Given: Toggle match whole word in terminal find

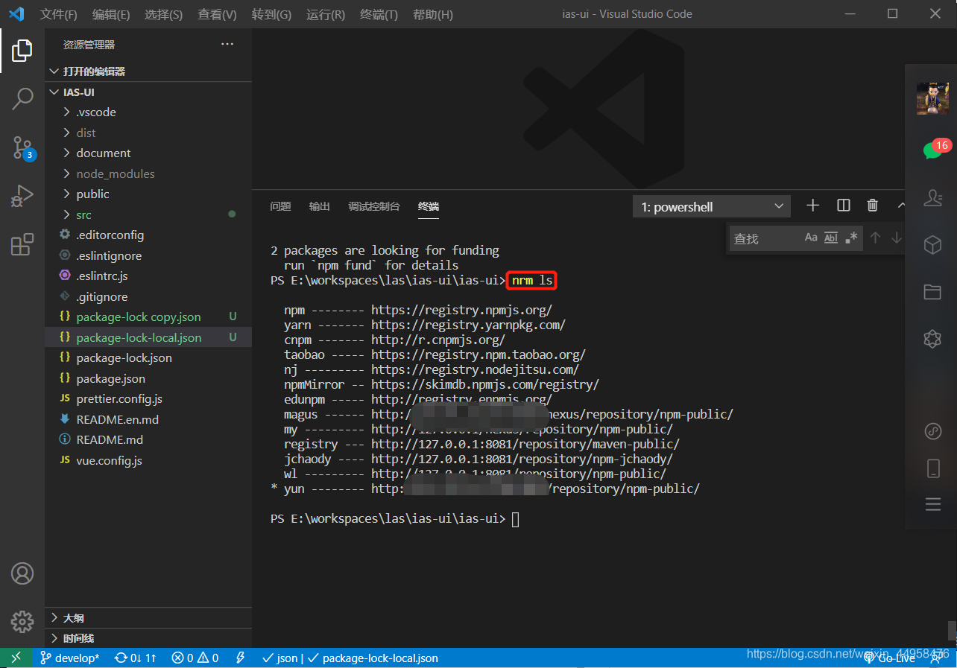Looking at the screenshot, I should pos(831,238).
